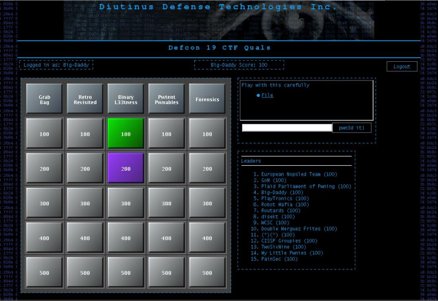This screenshot has width=438, height=301.
Task: Open Binary L33tness 500 challenge
Action: [x=126, y=272]
